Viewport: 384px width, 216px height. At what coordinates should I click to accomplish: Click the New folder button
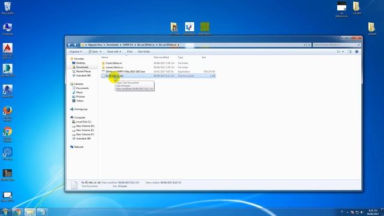click(x=144, y=52)
